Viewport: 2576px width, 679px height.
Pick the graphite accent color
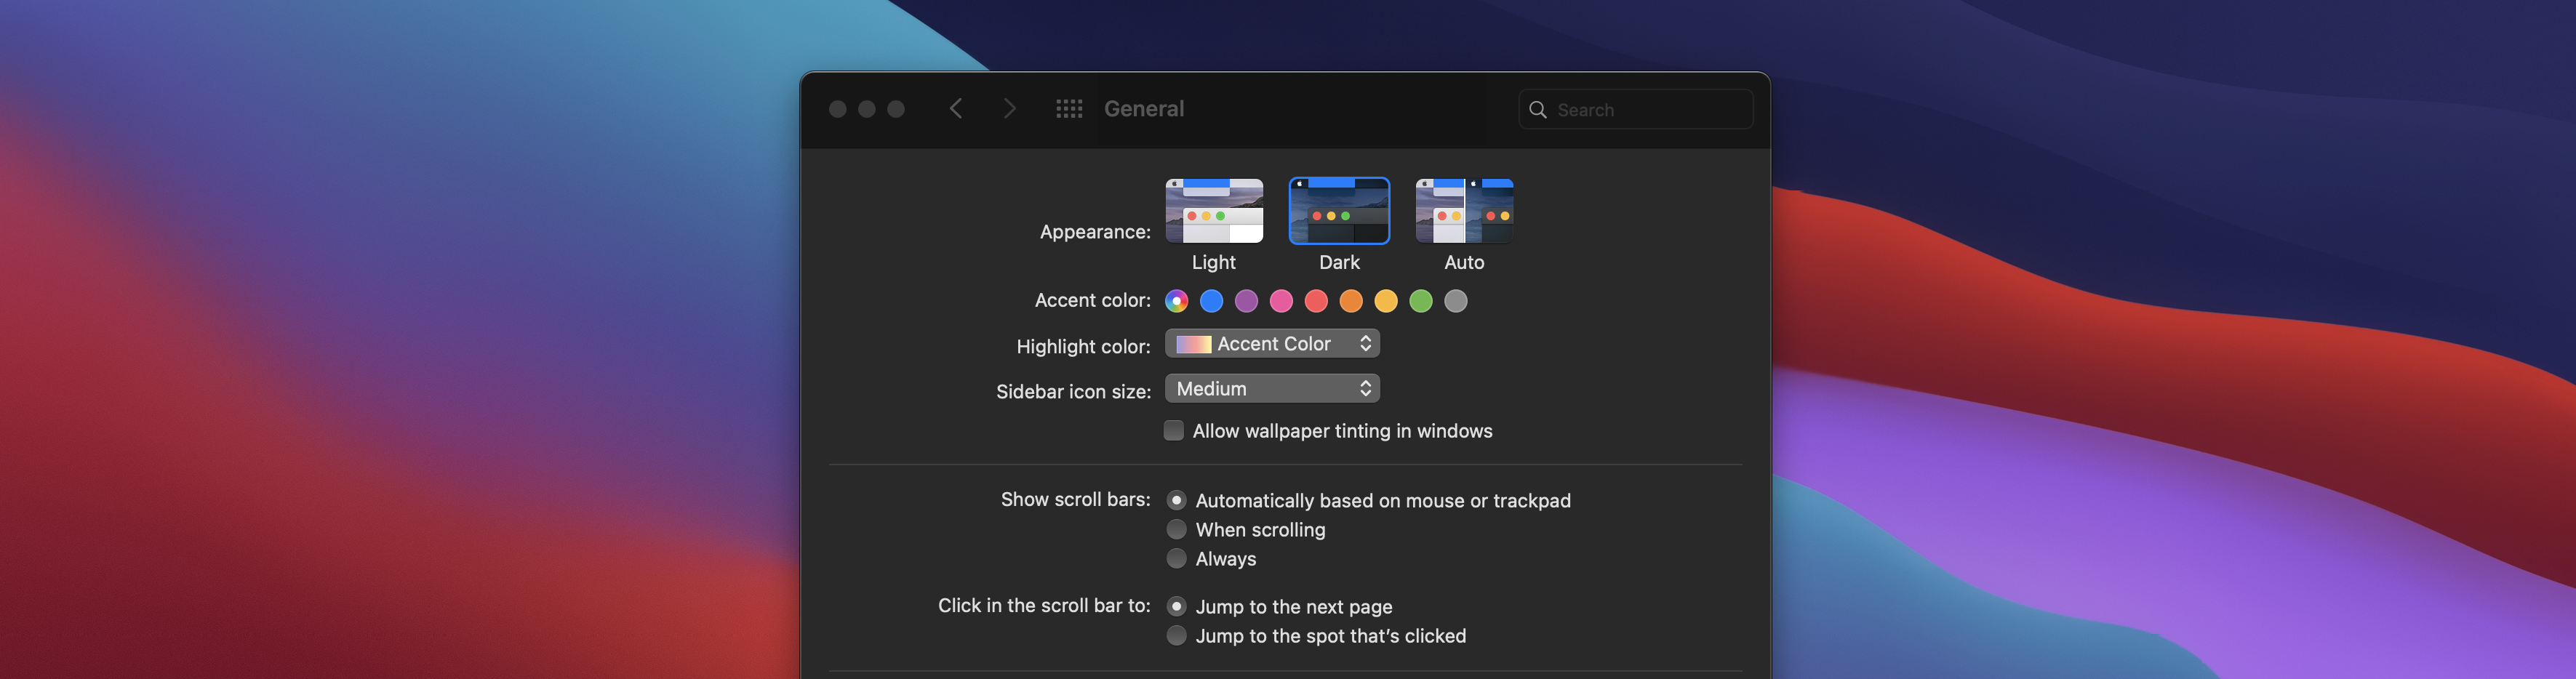pyautogui.click(x=1456, y=301)
